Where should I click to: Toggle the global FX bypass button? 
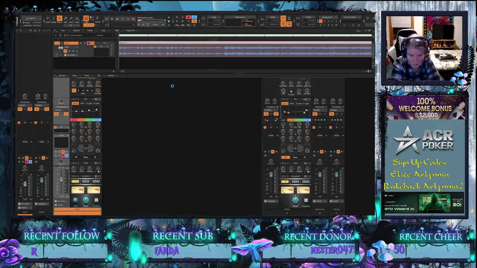click(x=177, y=21)
